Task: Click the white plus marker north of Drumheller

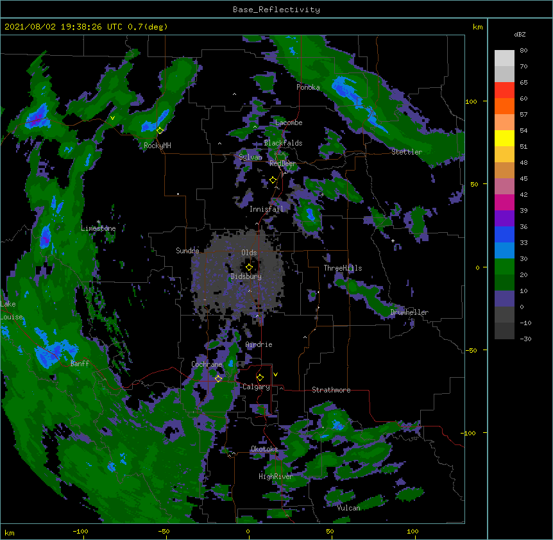Action: (x=393, y=240)
